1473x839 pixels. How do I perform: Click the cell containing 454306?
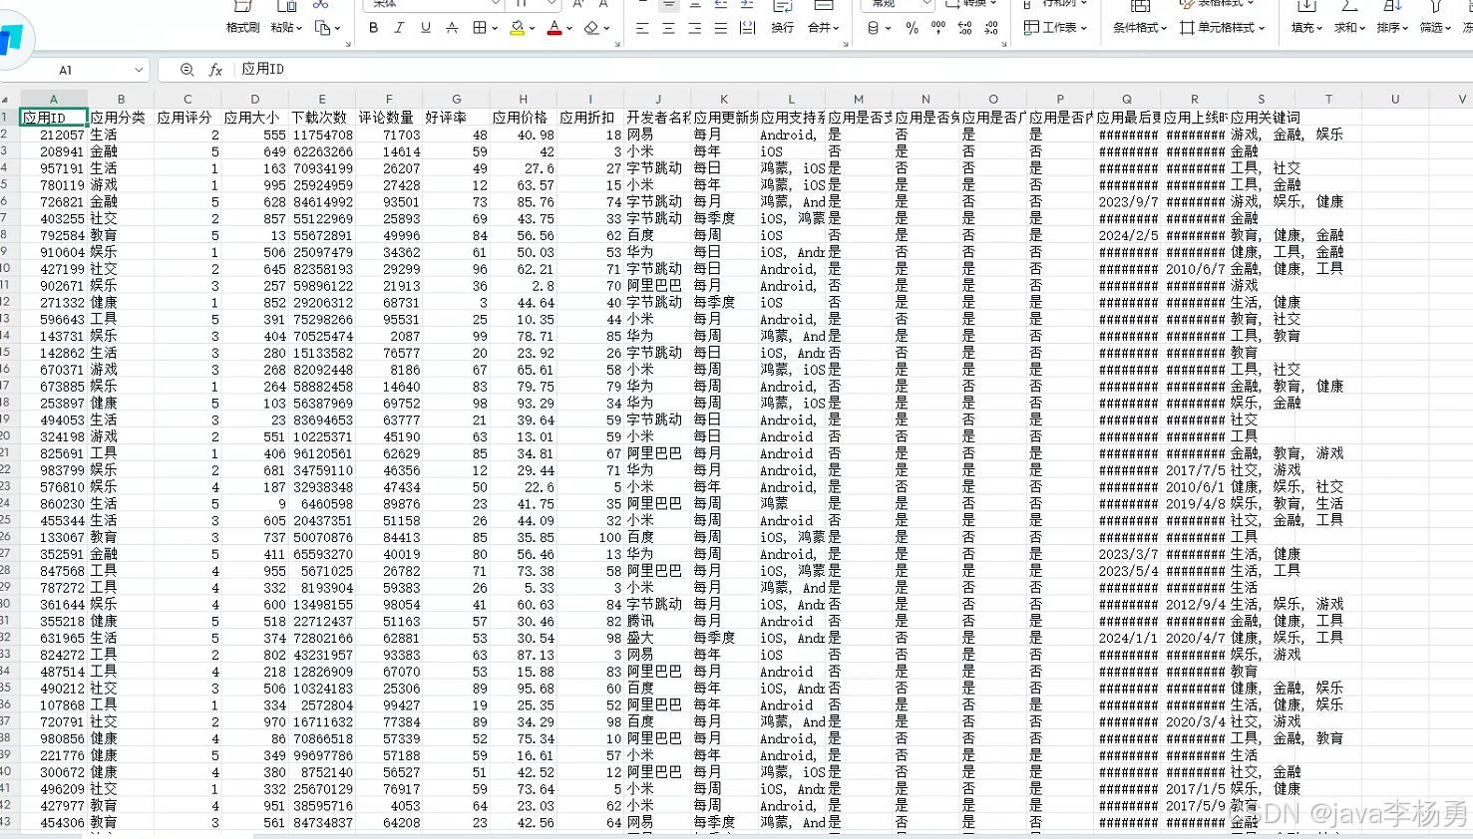(x=54, y=823)
